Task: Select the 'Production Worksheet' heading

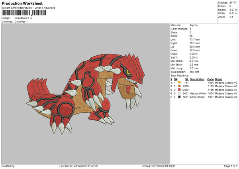Action: [22, 3]
